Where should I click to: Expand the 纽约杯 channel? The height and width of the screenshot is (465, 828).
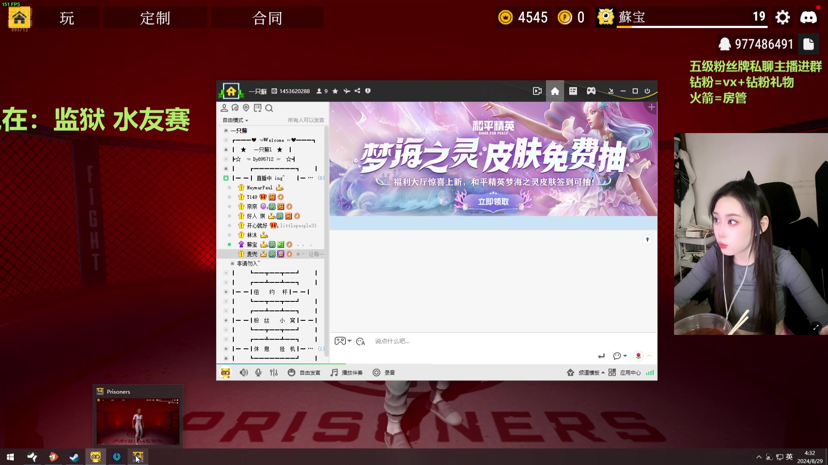point(226,292)
